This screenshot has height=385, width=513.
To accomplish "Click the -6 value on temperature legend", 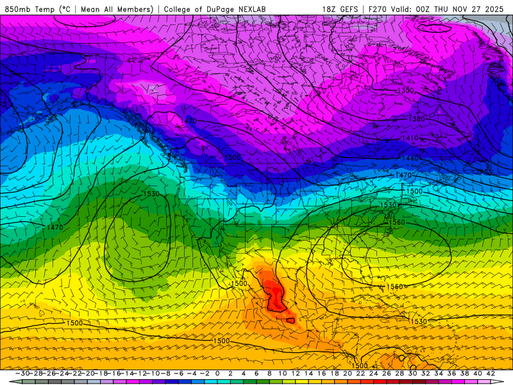I will click(178, 373).
